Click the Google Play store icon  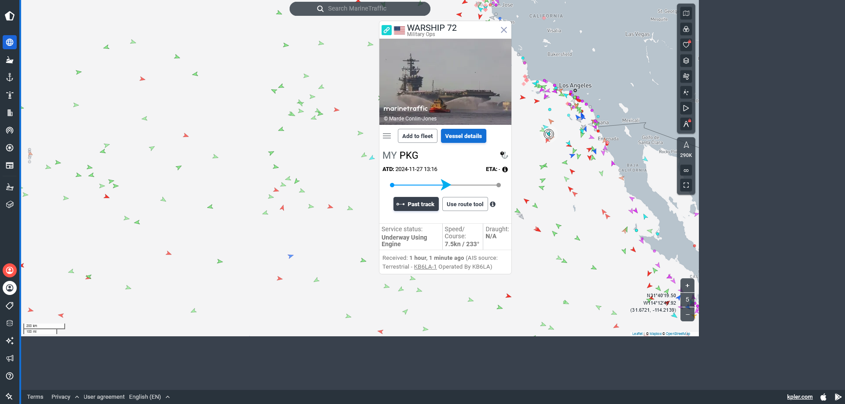click(x=838, y=397)
